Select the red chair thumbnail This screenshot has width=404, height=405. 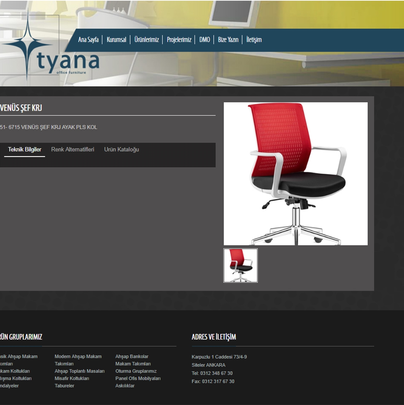pos(240,265)
